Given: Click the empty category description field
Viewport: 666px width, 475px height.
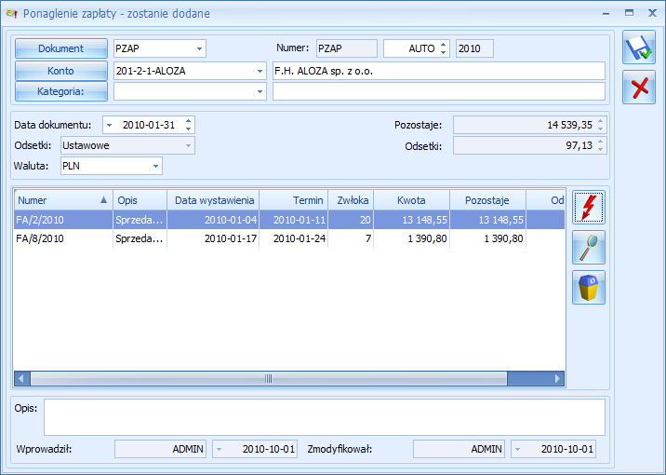Looking at the screenshot, I should (439, 91).
